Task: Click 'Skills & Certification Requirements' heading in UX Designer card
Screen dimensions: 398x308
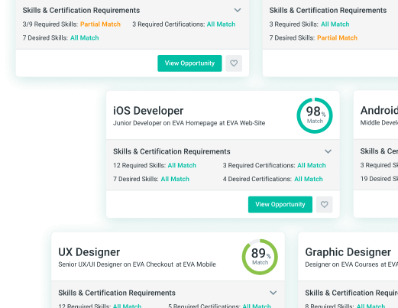Action: (117, 293)
